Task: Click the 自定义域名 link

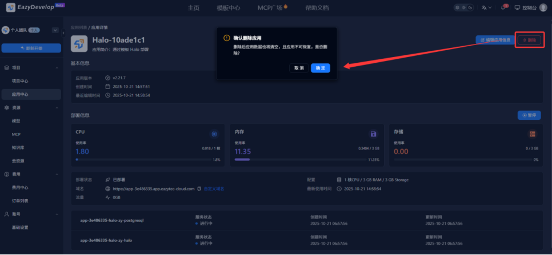Action: (214, 189)
